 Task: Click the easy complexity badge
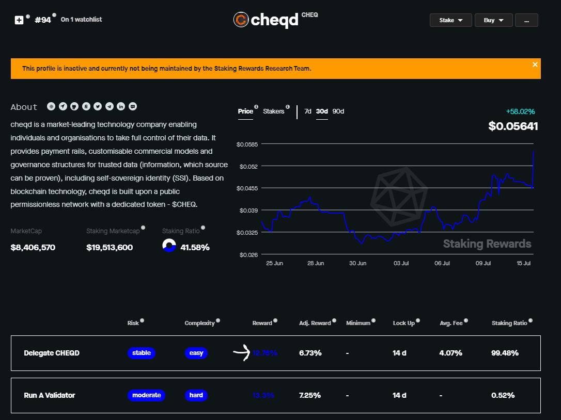coord(196,353)
